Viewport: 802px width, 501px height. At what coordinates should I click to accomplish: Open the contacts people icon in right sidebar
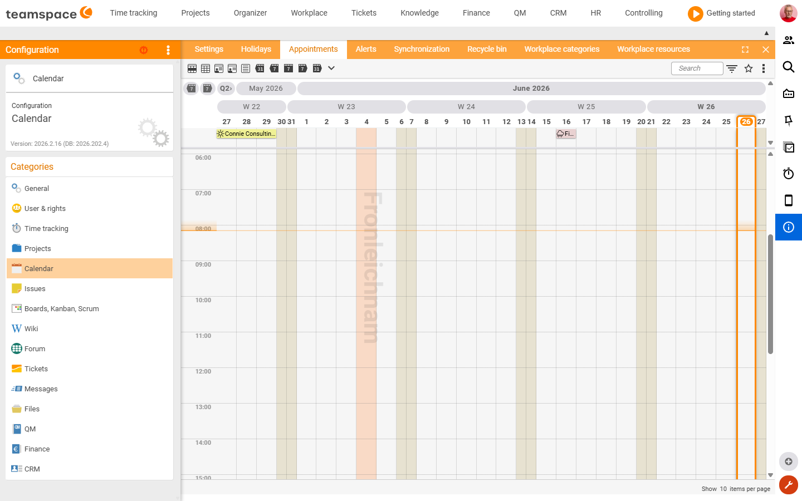pyautogui.click(x=789, y=40)
